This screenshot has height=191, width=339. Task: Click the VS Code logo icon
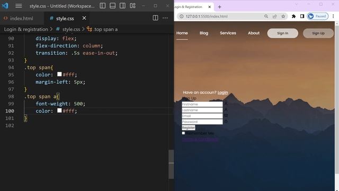tap(5, 6)
